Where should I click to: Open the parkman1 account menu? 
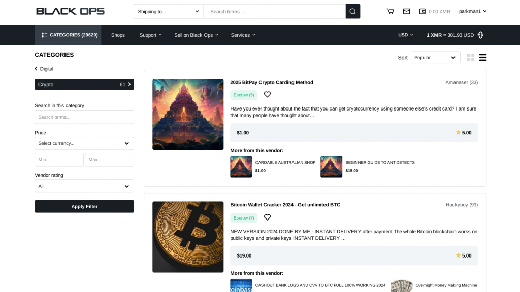[473, 11]
